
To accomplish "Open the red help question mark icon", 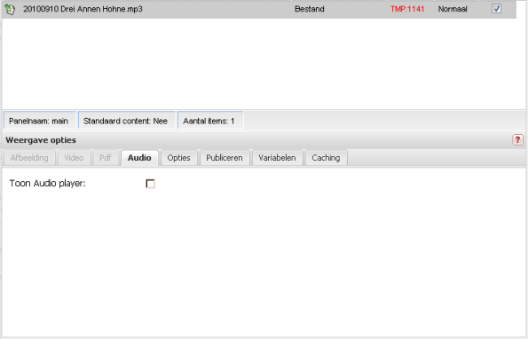I will click(517, 139).
